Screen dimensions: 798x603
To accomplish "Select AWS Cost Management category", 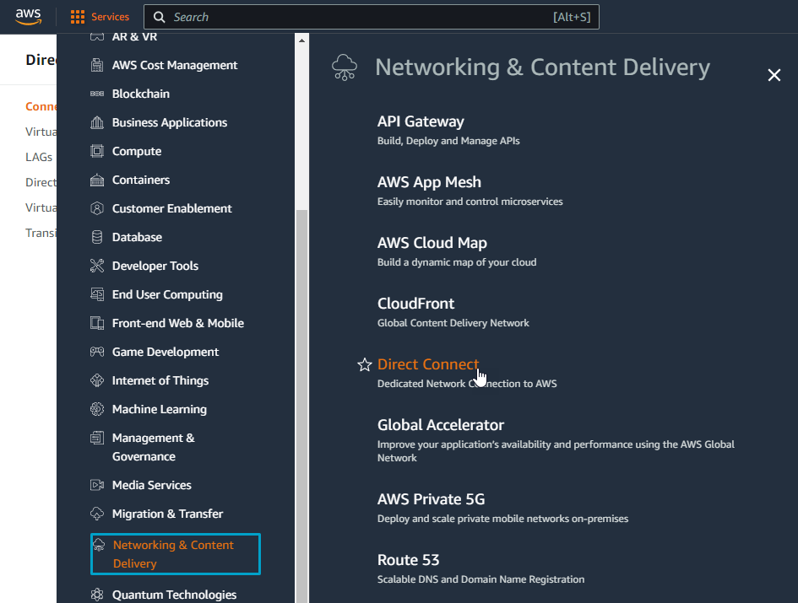I will (175, 65).
